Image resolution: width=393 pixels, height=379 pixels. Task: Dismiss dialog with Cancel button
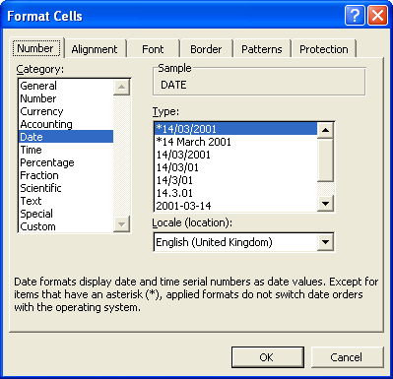[347, 357]
